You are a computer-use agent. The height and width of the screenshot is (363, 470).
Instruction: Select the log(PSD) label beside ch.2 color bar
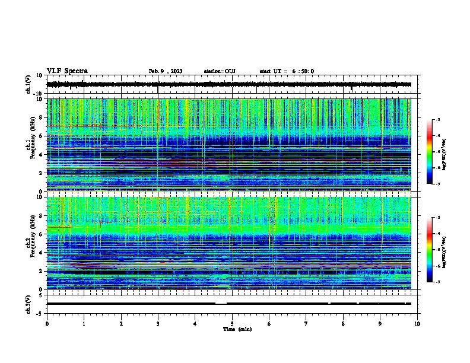(444, 252)
